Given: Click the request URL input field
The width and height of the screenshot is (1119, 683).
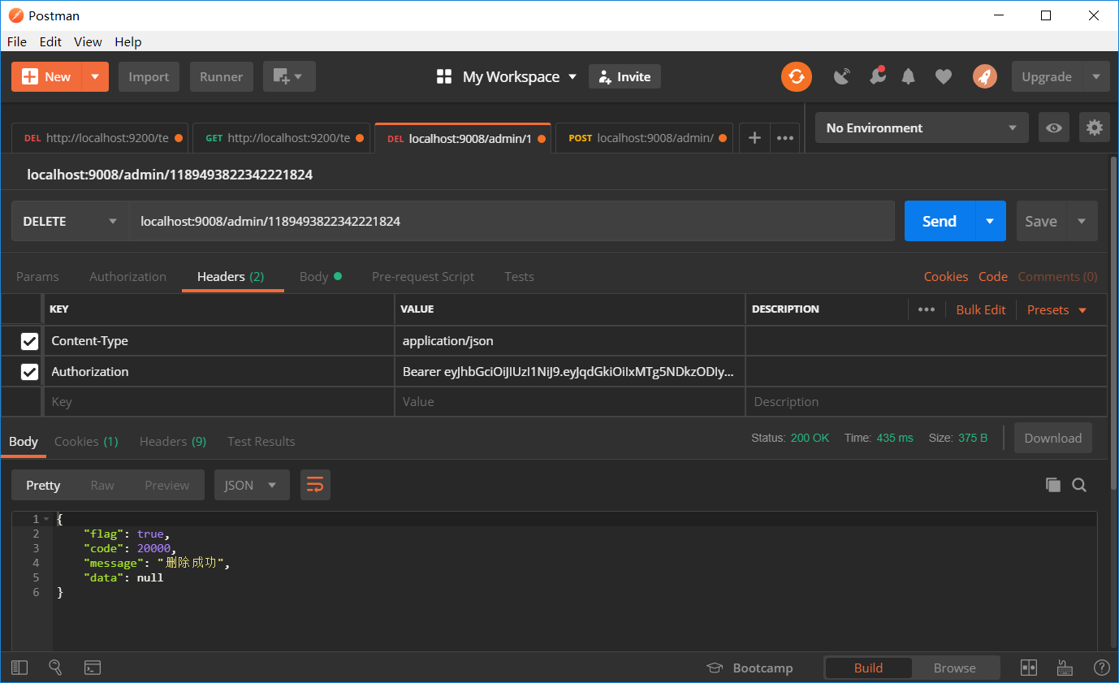Looking at the screenshot, I should [512, 221].
